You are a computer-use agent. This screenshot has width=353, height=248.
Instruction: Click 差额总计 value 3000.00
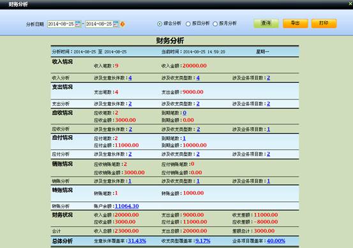pos(264,231)
